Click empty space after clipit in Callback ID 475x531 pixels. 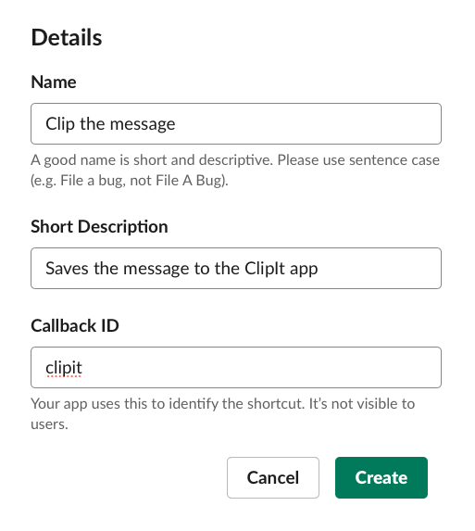tap(260, 367)
